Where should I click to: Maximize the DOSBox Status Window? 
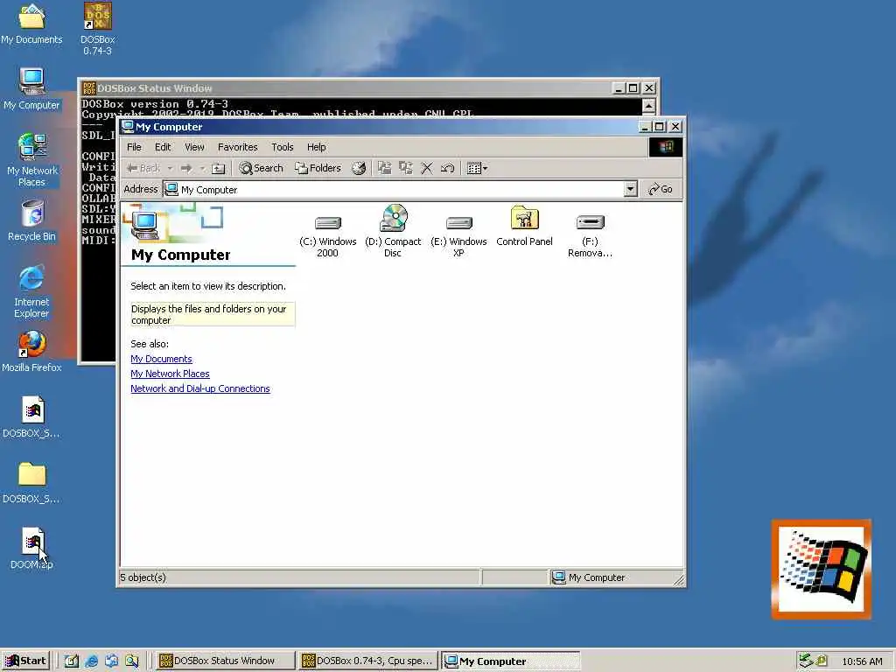633,88
